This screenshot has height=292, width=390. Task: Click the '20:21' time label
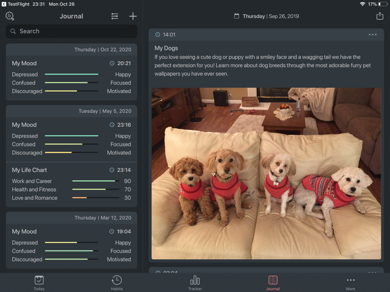point(124,63)
